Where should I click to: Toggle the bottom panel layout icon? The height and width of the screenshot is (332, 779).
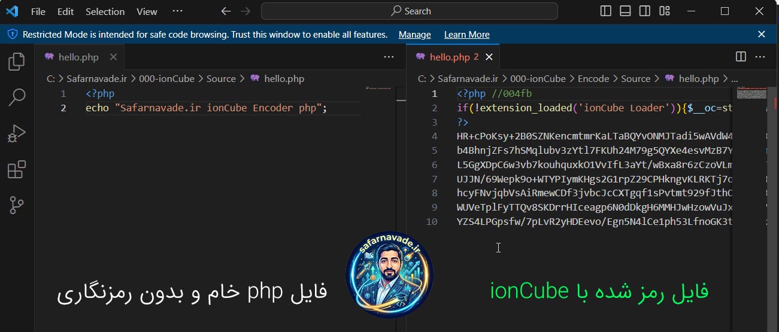(x=625, y=11)
